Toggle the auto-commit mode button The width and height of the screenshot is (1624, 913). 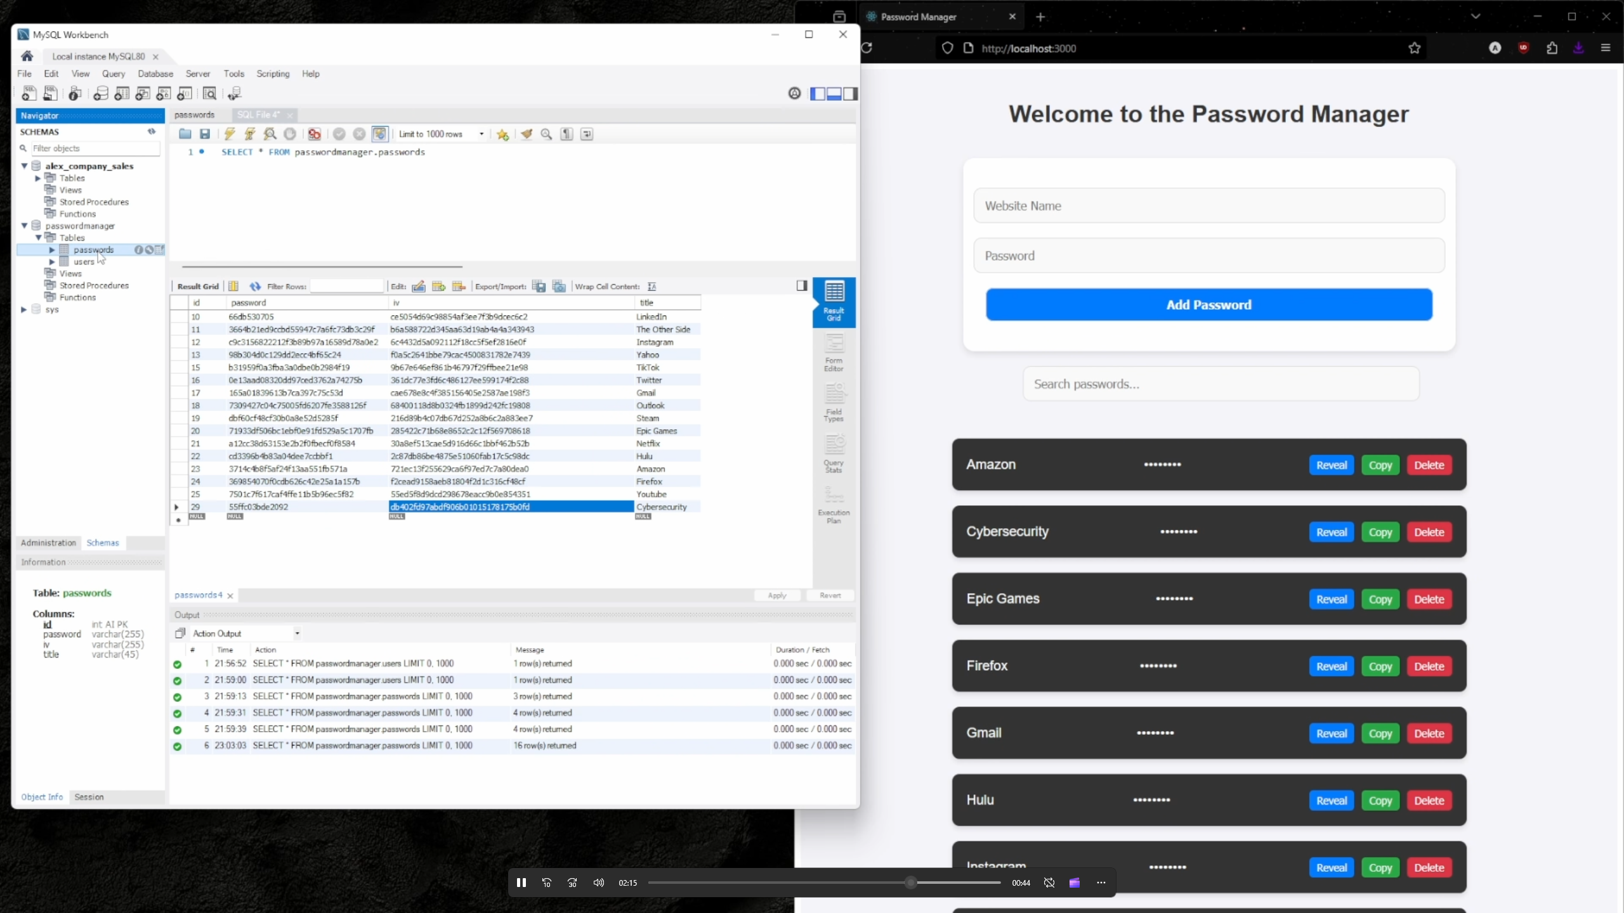point(379,134)
